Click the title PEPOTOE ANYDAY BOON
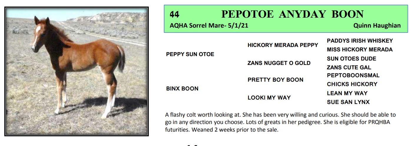 (x=292, y=14)
